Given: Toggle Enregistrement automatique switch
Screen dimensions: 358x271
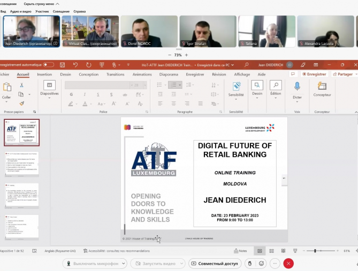Looking at the screenshot, I should pyautogui.click(x=48, y=65).
